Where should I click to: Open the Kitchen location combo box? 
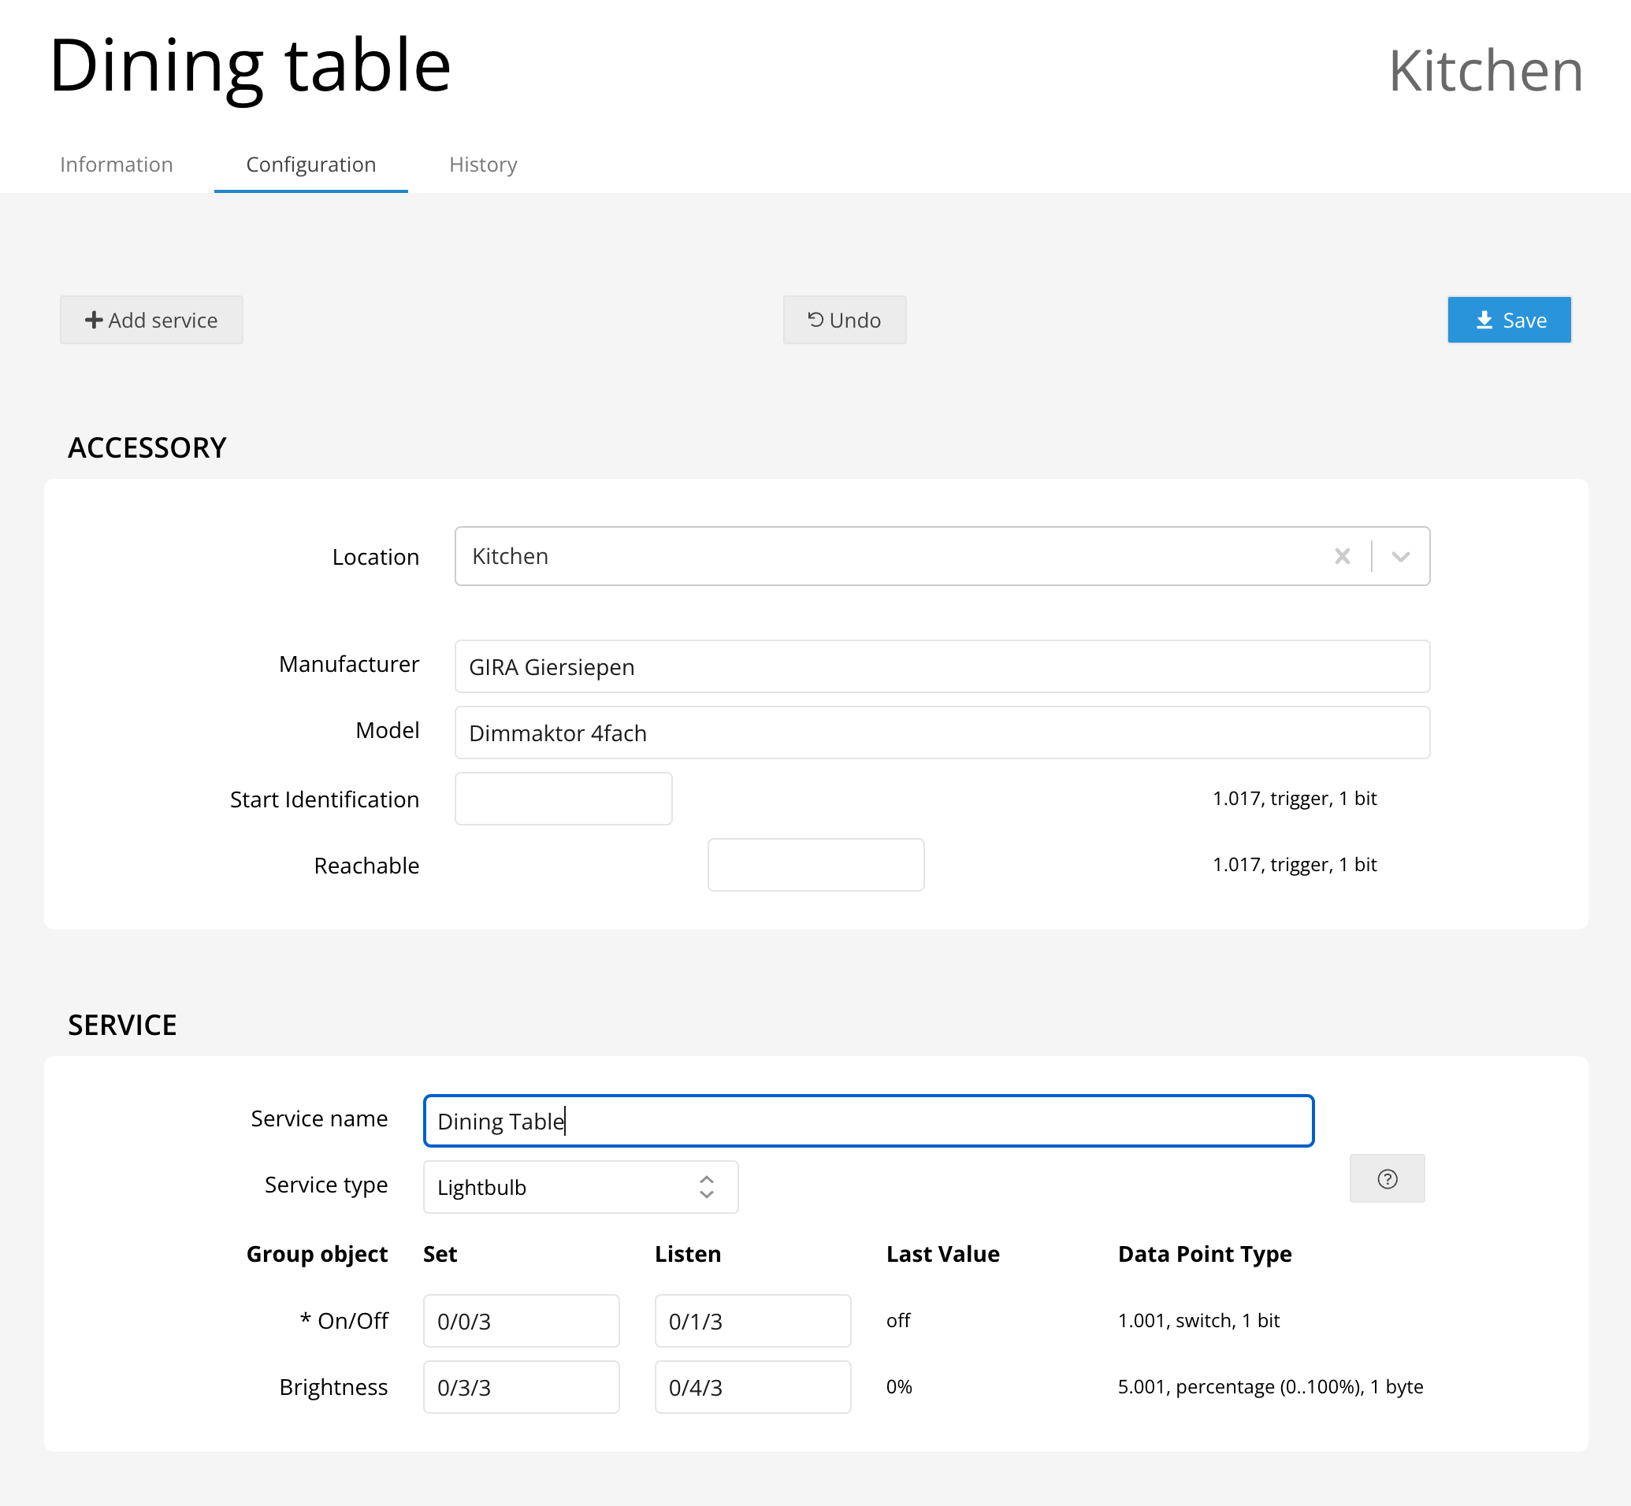coord(889,557)
